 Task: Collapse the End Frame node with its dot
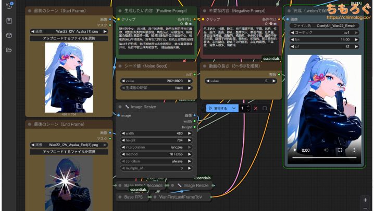(30, 124)
